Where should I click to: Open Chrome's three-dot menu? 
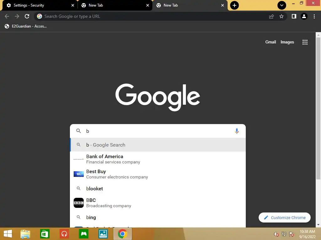click(314, 16)
